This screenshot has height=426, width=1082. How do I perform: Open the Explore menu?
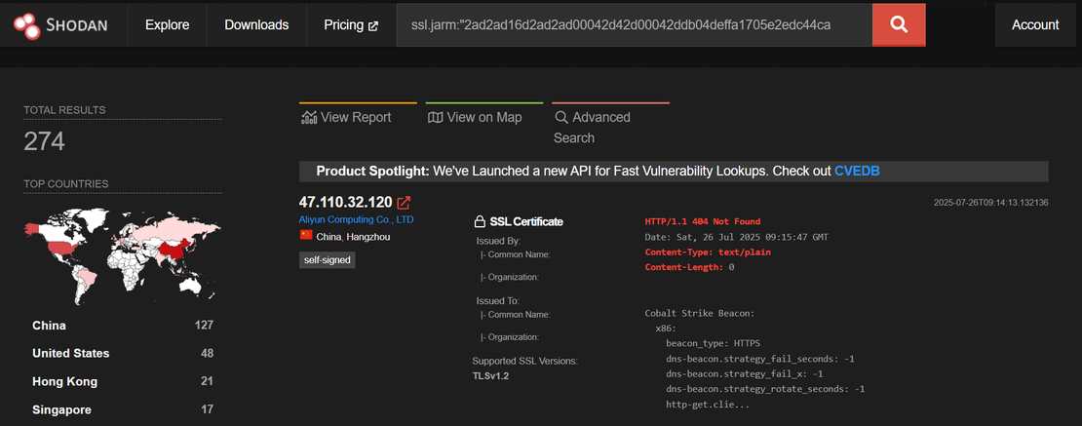[167, 24]
